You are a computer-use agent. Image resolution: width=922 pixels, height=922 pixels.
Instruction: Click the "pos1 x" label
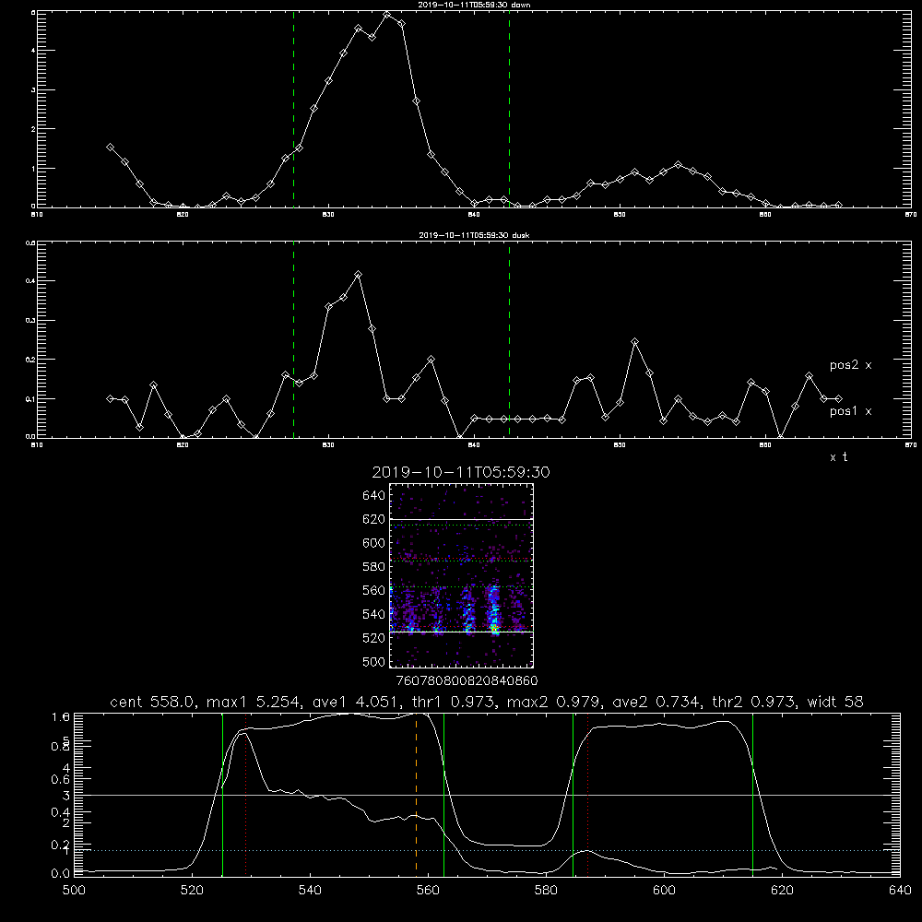[850, 411]
